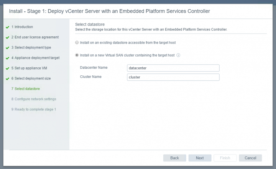The width and height of the screenshot is (276, 169).
Task: Open step 3 Select deployment type
Action: click(x=31, y=47)
